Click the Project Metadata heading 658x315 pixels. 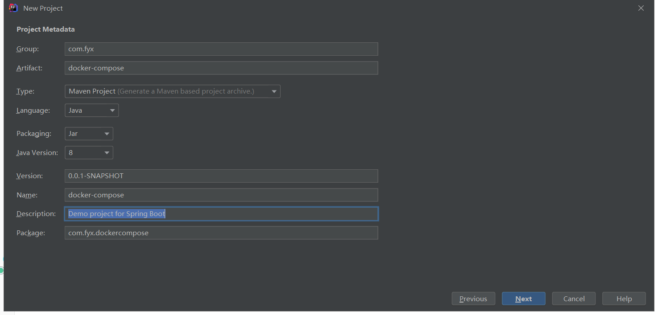point(46,29)
